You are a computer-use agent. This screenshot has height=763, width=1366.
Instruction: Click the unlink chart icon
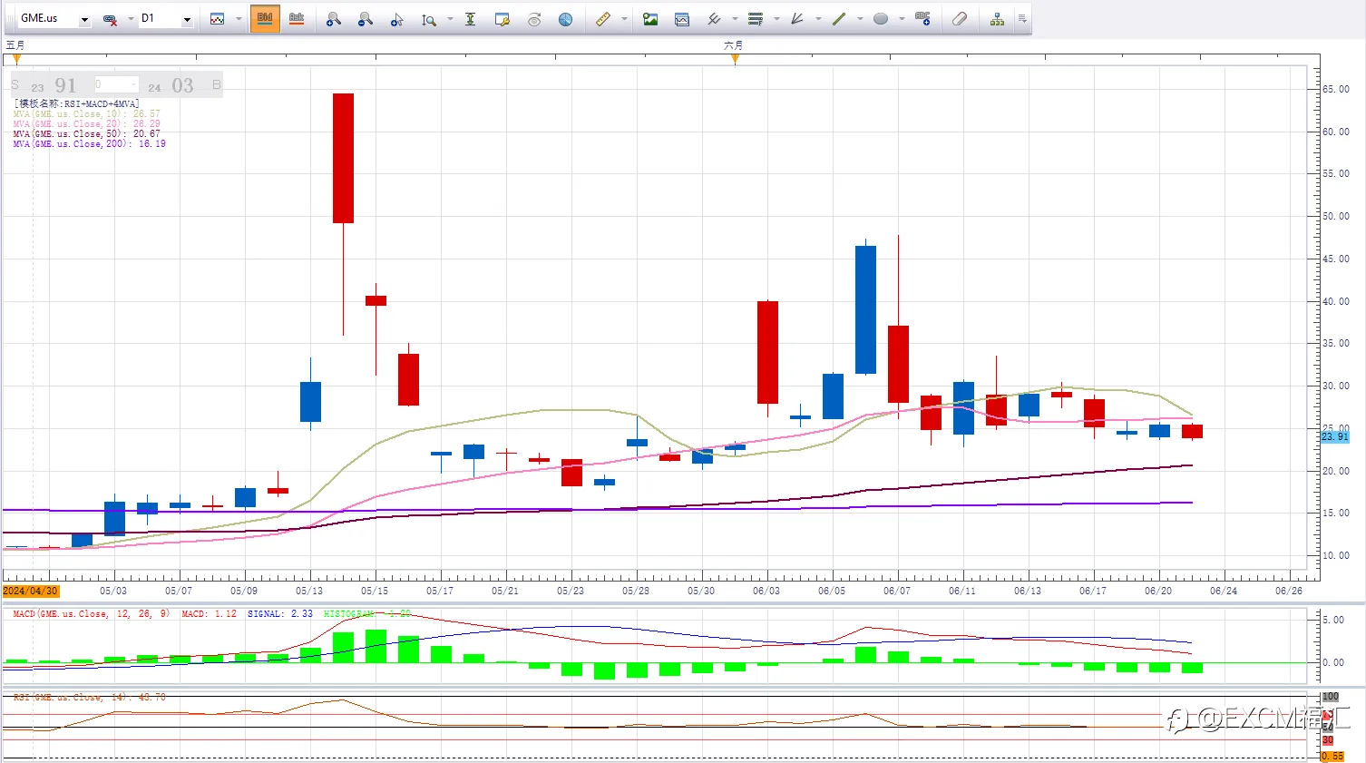[x=110, y=19]
